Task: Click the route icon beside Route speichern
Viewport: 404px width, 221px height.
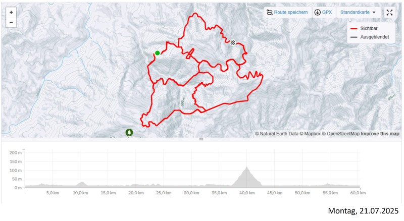Action: click(270, 12)
